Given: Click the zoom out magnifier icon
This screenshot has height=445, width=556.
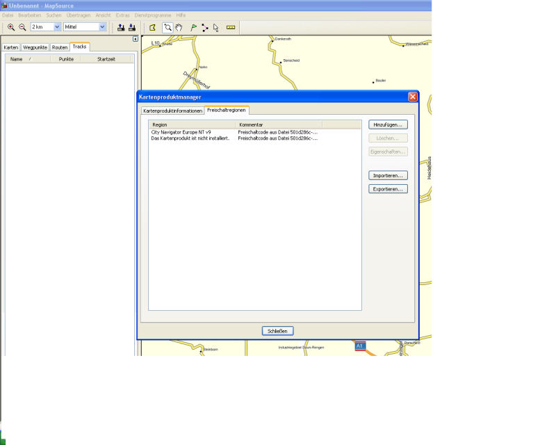Looking at the screenshot, I should [22, 27].
